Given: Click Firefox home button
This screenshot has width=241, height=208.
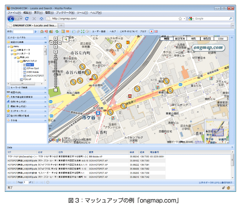Looking at the screenshot, I should click(41, 19).
